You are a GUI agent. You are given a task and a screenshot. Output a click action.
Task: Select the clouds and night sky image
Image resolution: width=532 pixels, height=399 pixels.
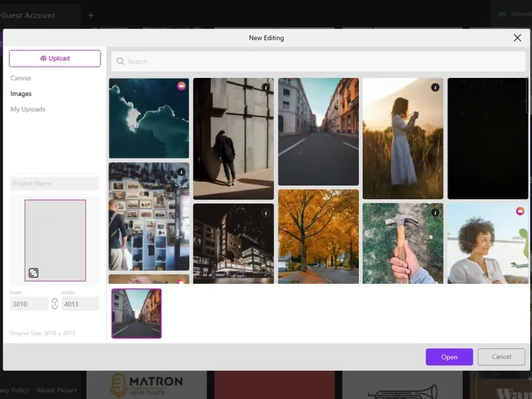point(149,118)
